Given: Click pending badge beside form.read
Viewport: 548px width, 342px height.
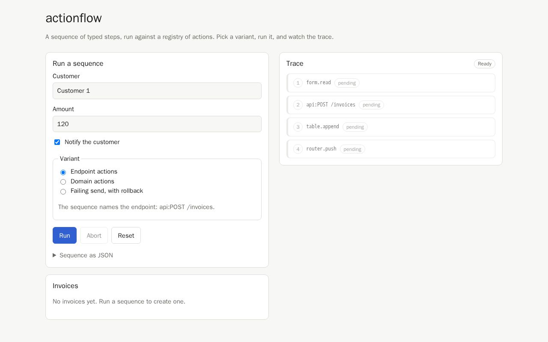Looking at the screenshot, I should point(347,83).
